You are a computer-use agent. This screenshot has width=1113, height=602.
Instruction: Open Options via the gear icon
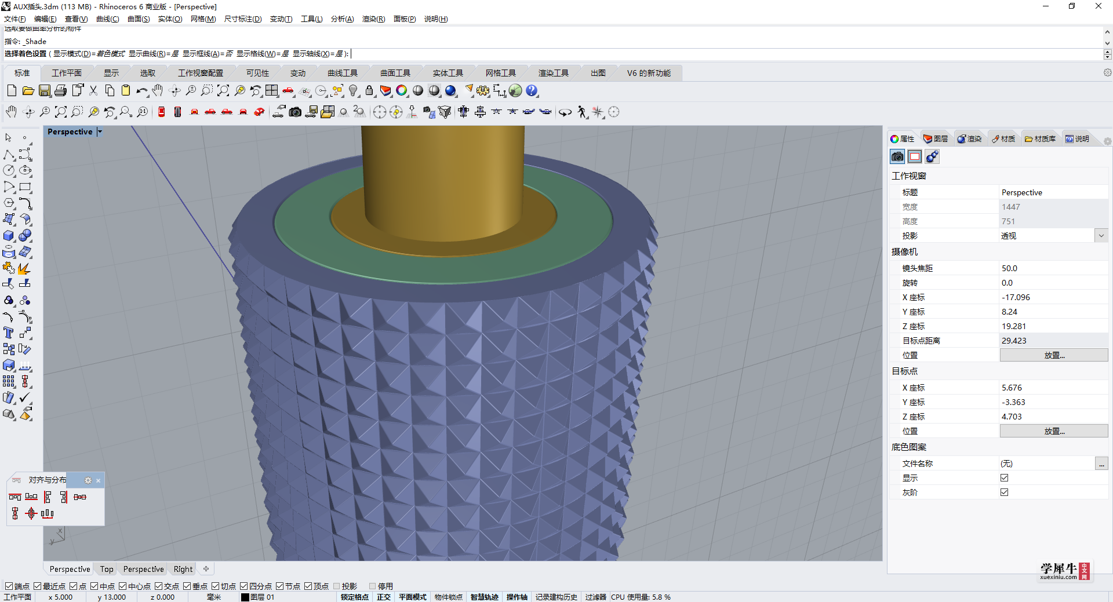pyautogui.click(x=483, y=90)
